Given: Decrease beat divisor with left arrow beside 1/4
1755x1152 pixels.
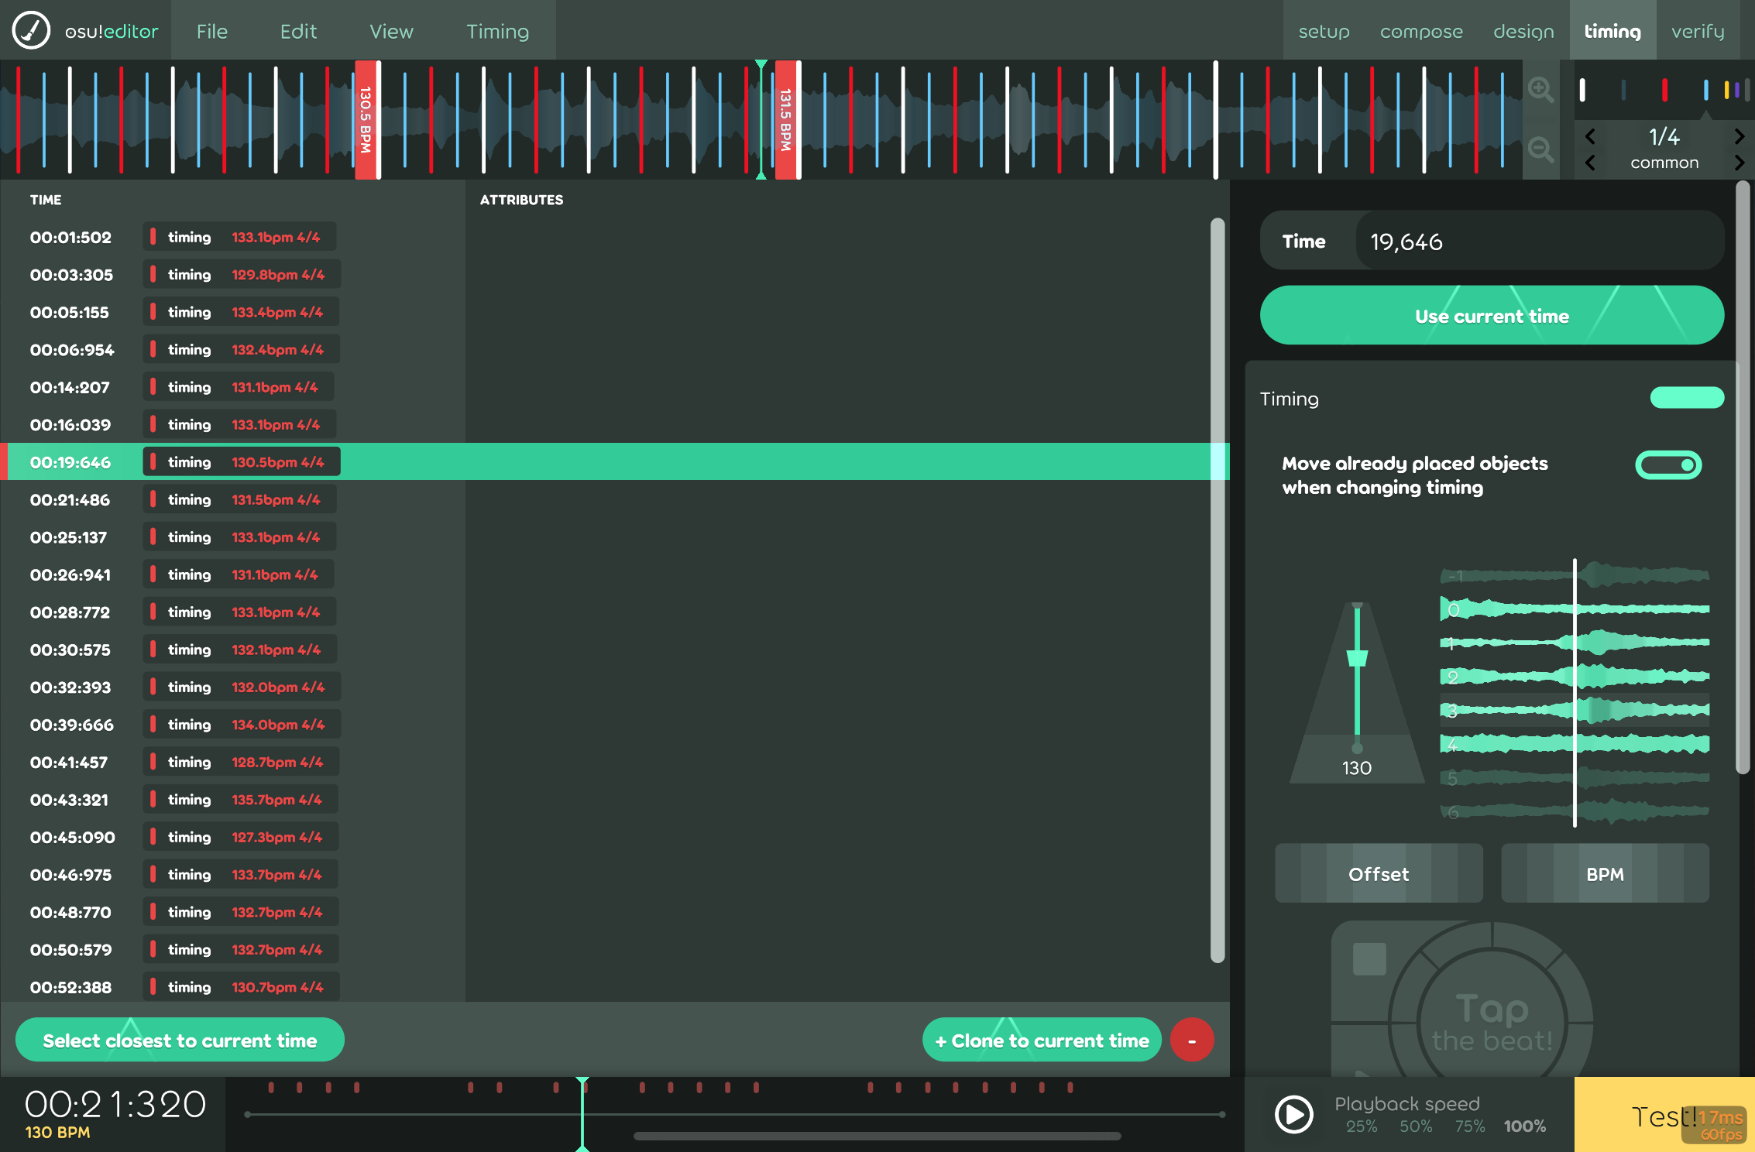Looking at the screenshot, I should (x=1590, y=137).
